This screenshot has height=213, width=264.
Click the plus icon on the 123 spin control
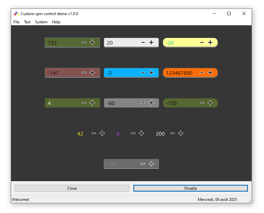coord(92,42)
